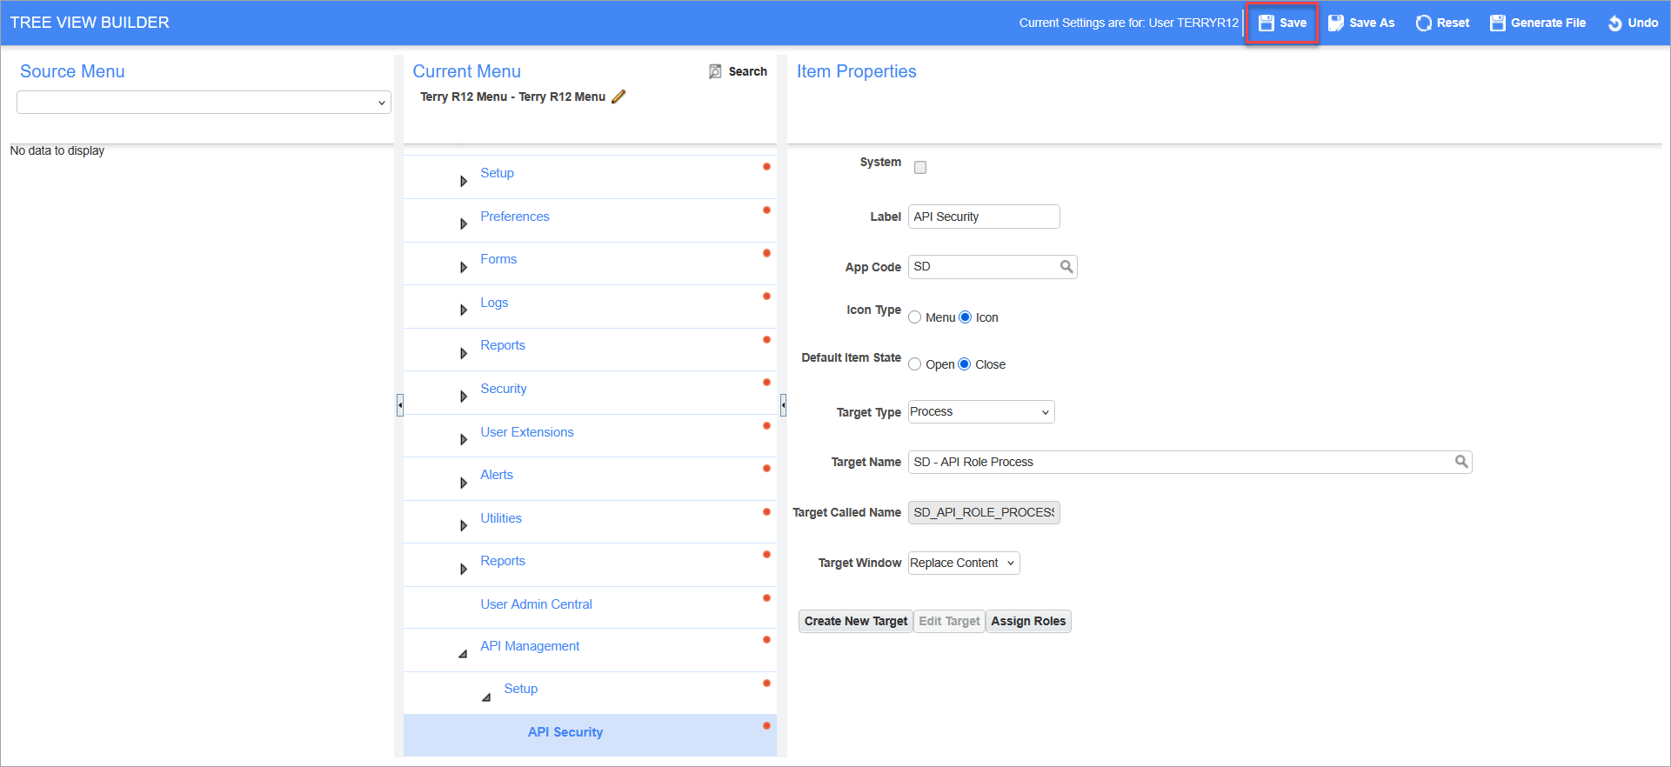The height and width of the screenshot is (767, 1671).
Task: Click red dot on Security row
Action: (x=766, y=383)
